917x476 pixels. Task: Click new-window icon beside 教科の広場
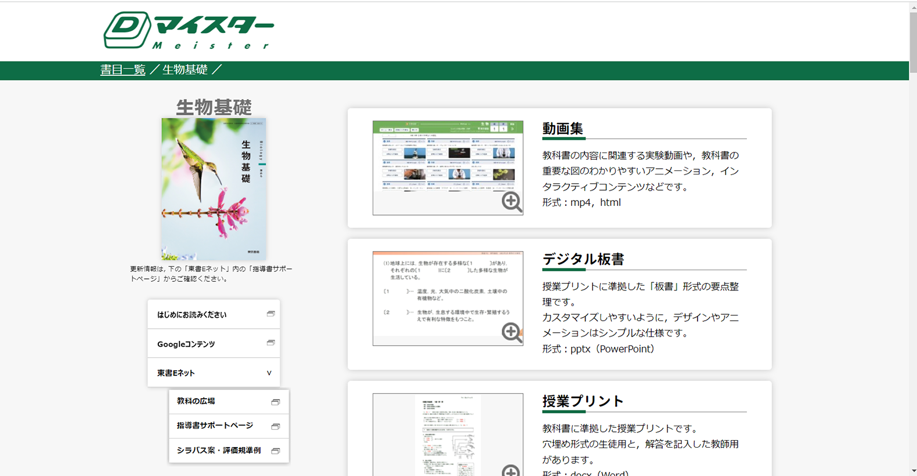pos(276,402)
